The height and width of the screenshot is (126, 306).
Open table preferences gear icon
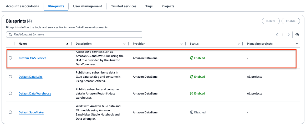point(297,35)
